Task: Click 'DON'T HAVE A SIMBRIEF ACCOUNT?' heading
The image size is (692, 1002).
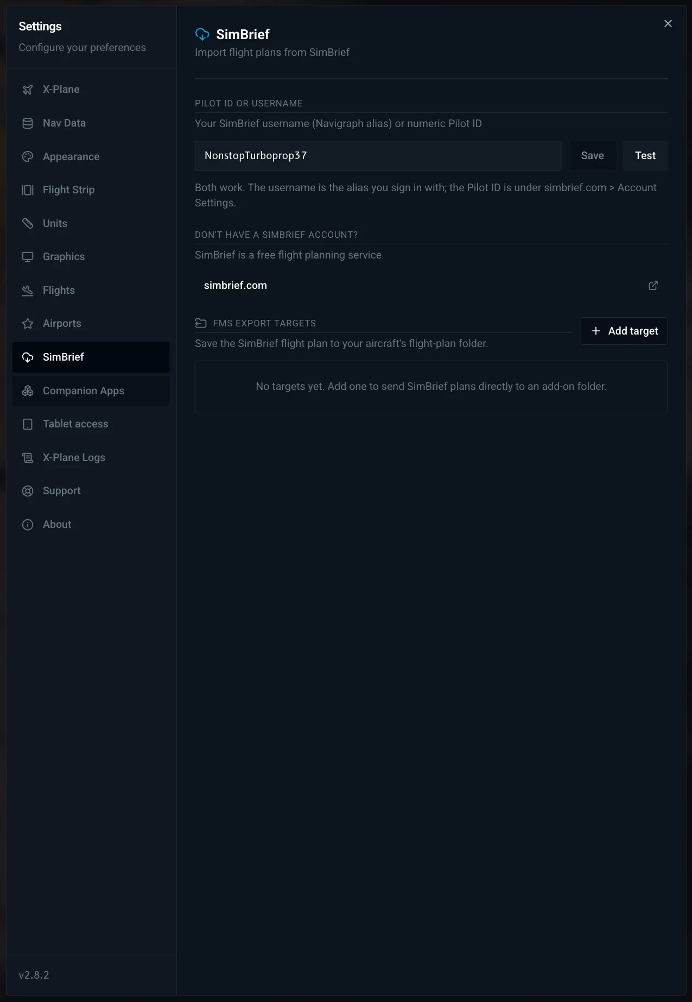Action: click(276, 235)
